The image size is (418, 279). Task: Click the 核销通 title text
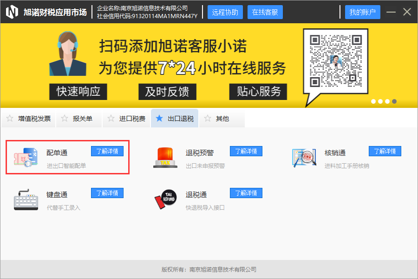pos(335,153)
